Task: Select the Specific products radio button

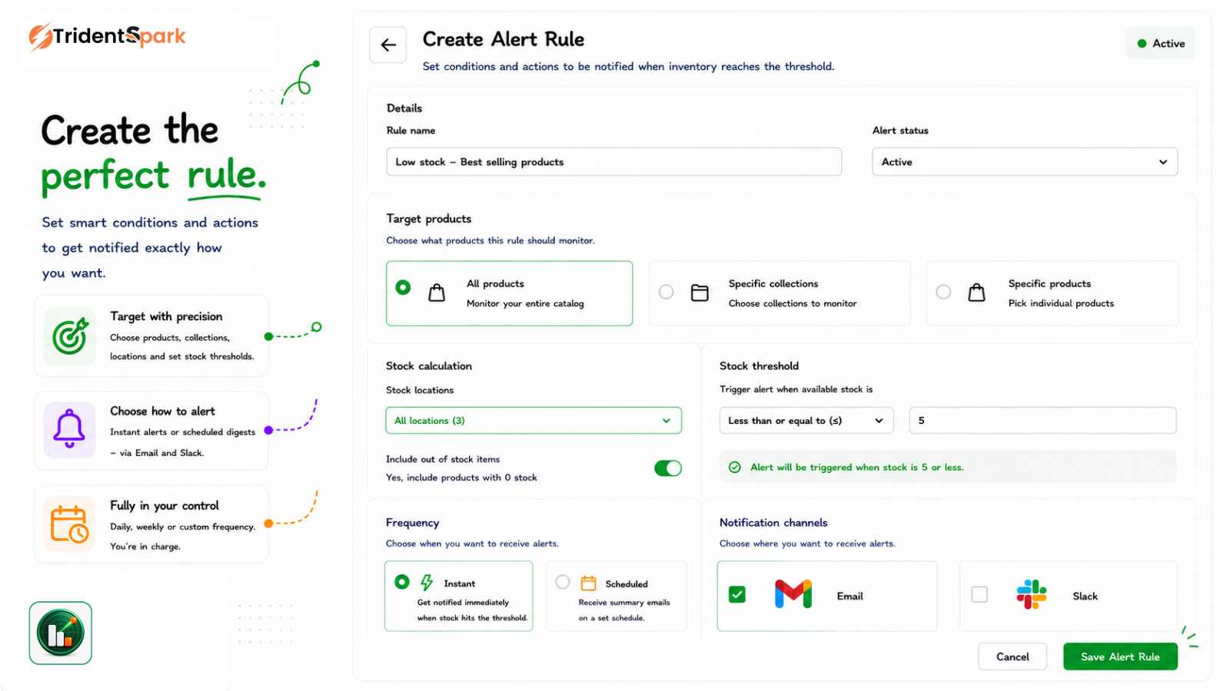Action: pyautogui.click(x=943, y=292)
